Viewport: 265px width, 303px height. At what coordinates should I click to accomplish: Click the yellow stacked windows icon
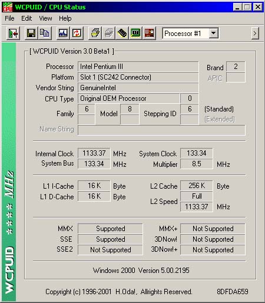[95, 33]
